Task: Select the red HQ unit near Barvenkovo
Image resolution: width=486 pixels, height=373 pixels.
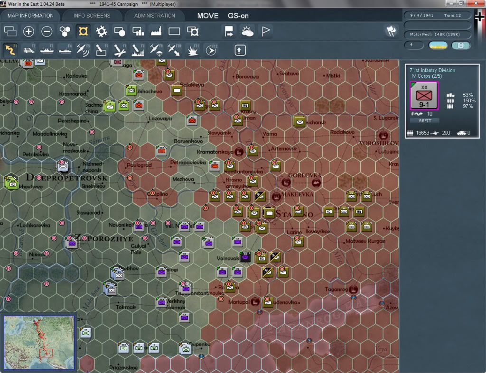Action: [x=162, y=151]
